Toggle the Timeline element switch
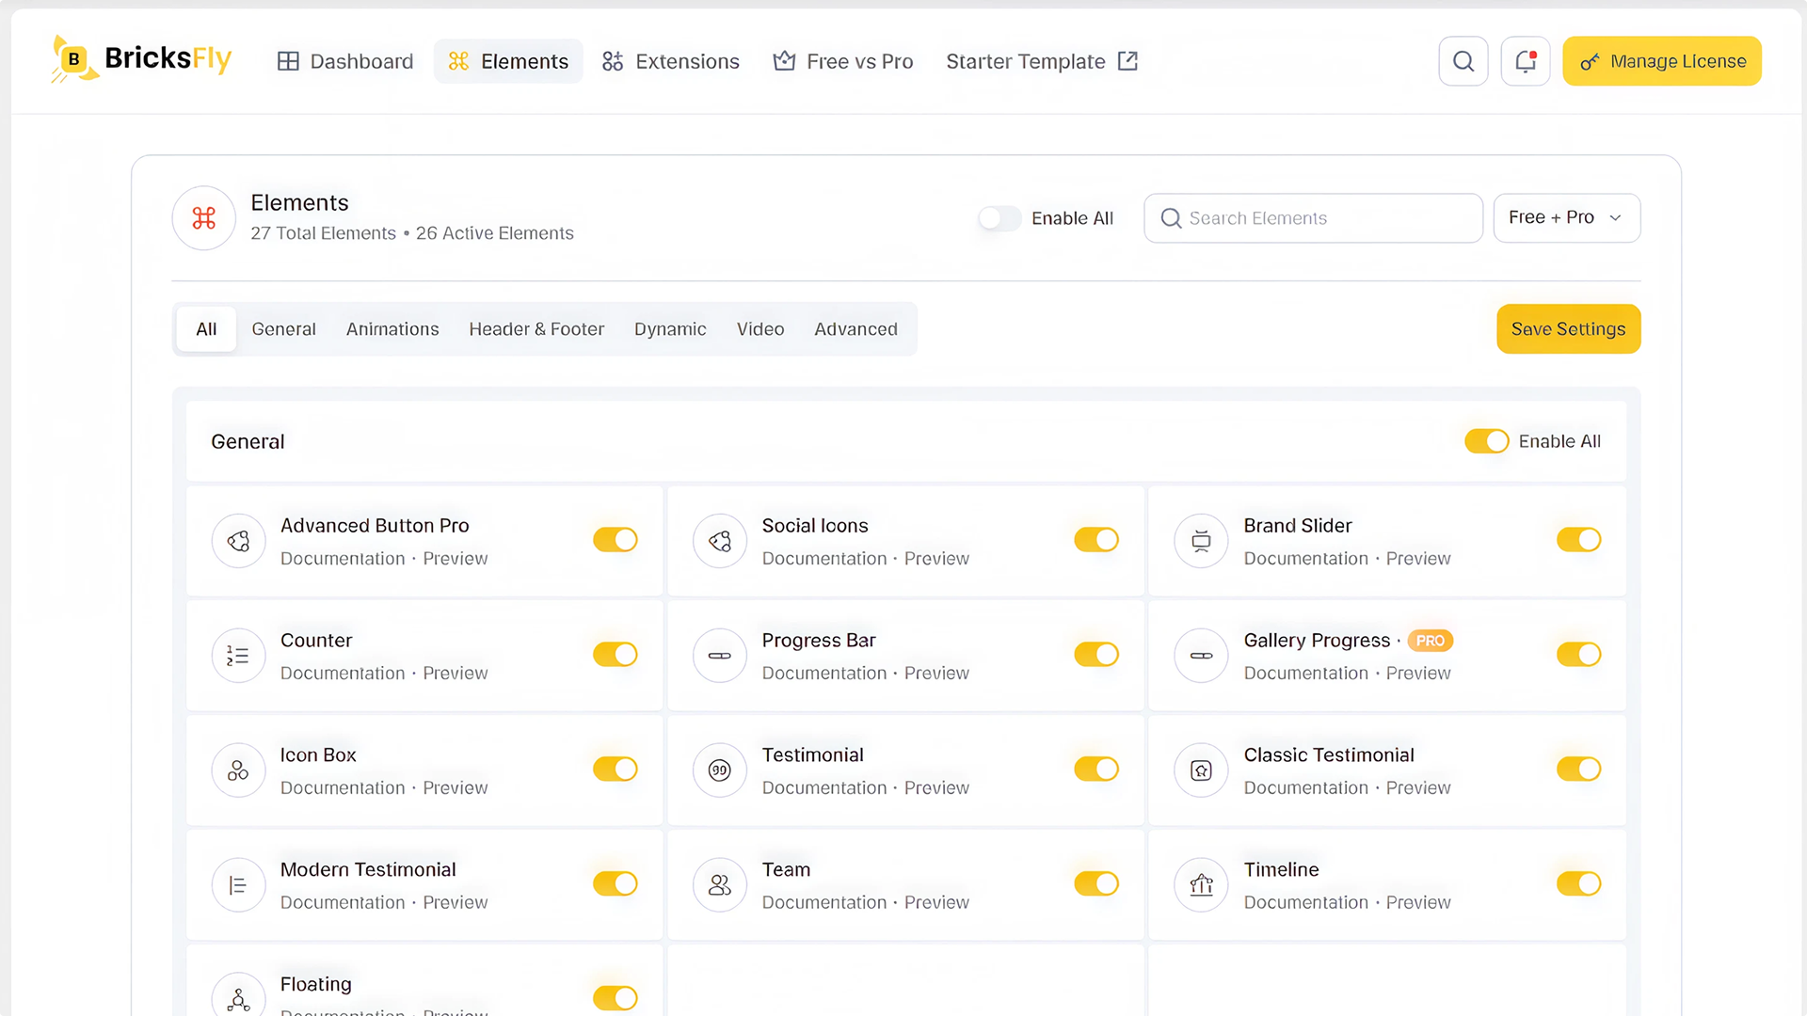This screenshot has width=1807, height=1016. click(1578, 884)
